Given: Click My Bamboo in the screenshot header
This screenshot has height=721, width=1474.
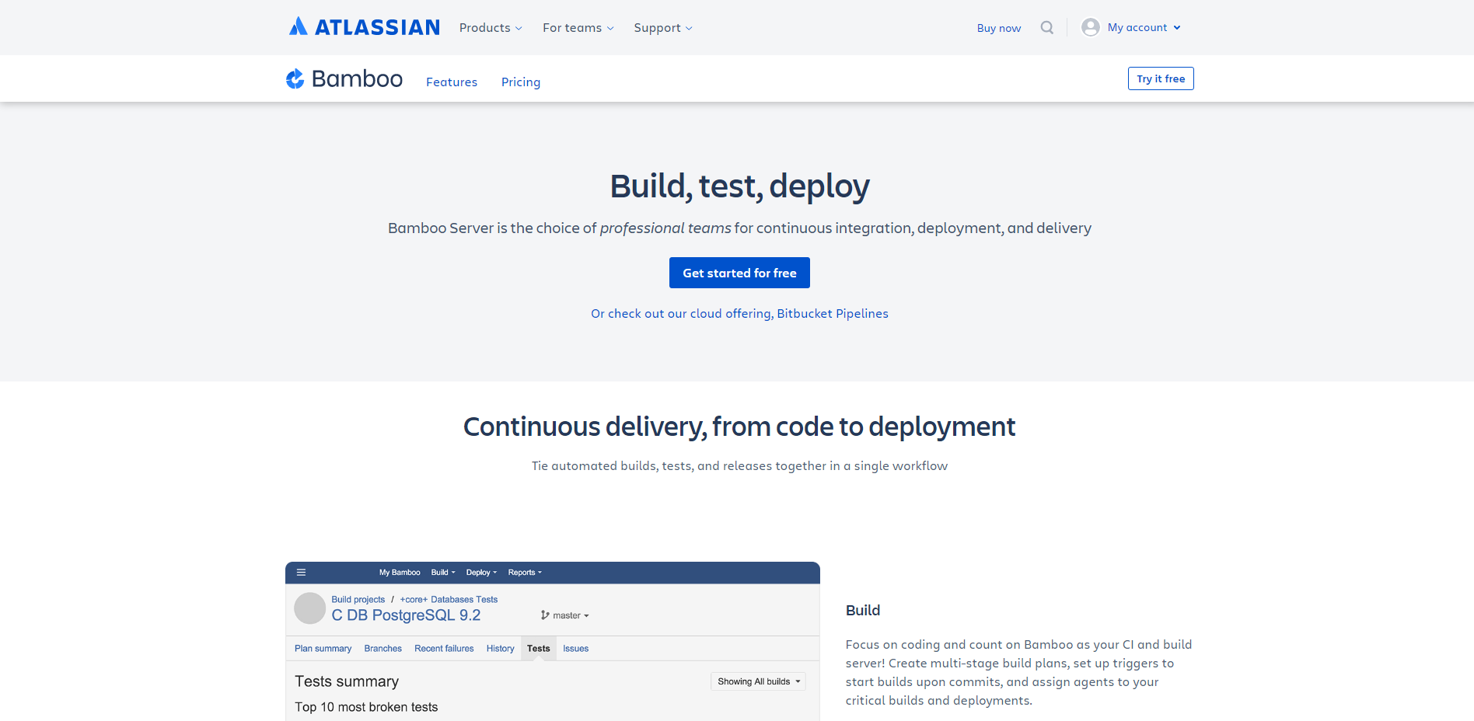Looking at the screenshot, I should [400, 573].
